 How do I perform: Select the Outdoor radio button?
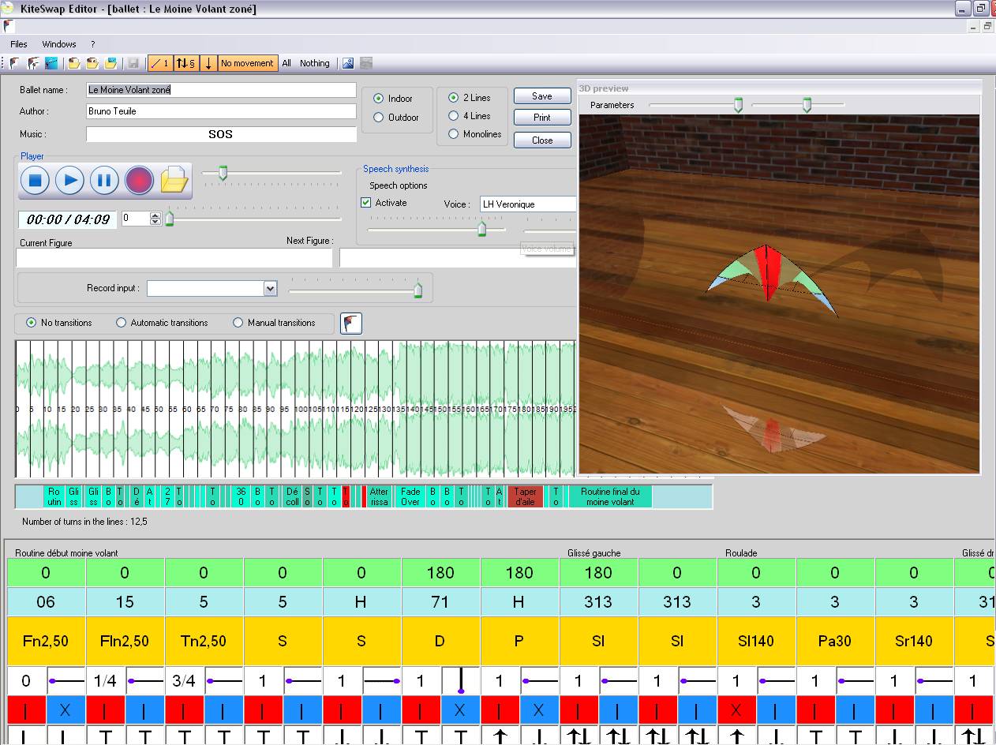pos(378,118)
